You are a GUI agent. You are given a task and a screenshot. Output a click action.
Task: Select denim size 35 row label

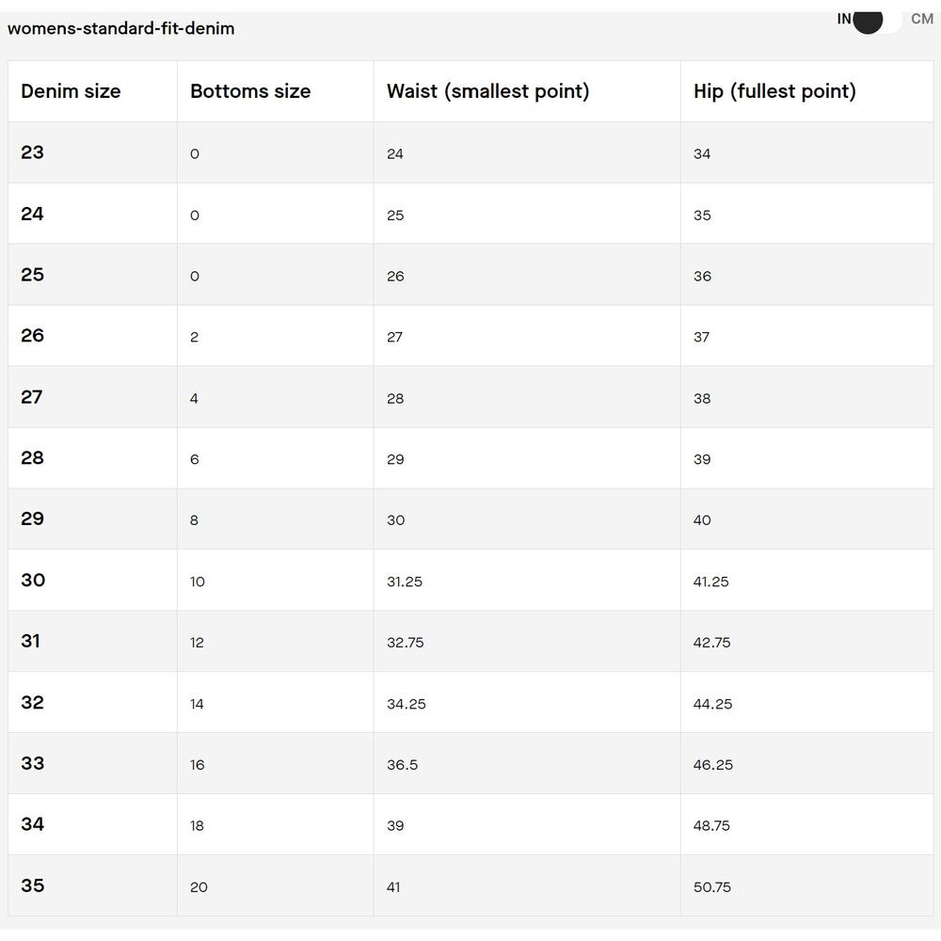(x=32, y=885)
